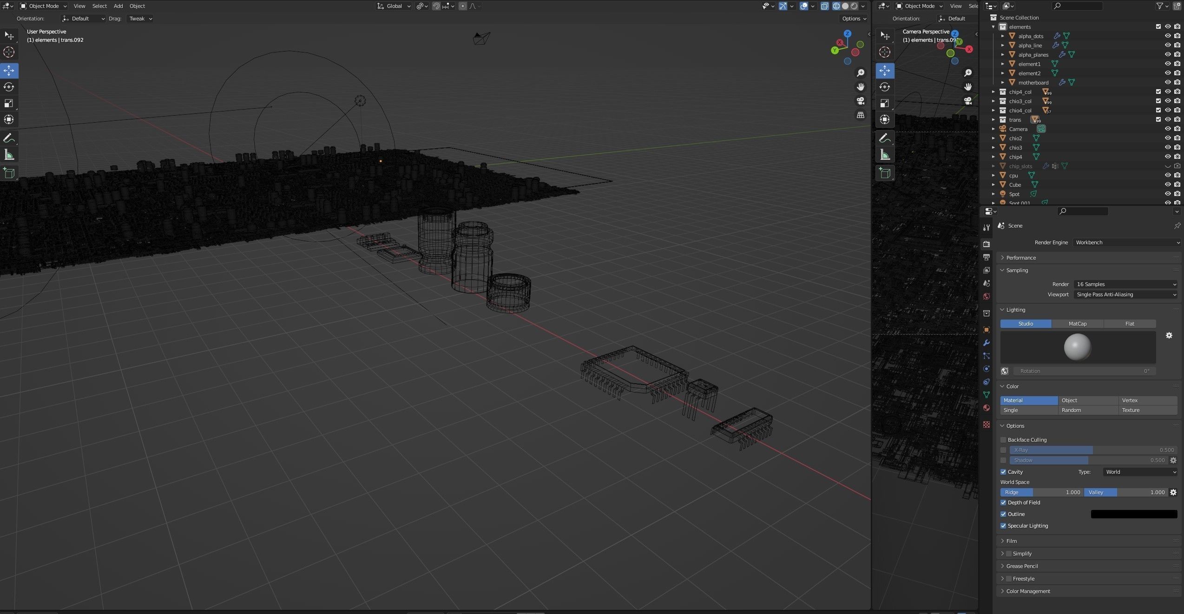Hide the Cube object via its eye icon

click(x=1168, y=184)
